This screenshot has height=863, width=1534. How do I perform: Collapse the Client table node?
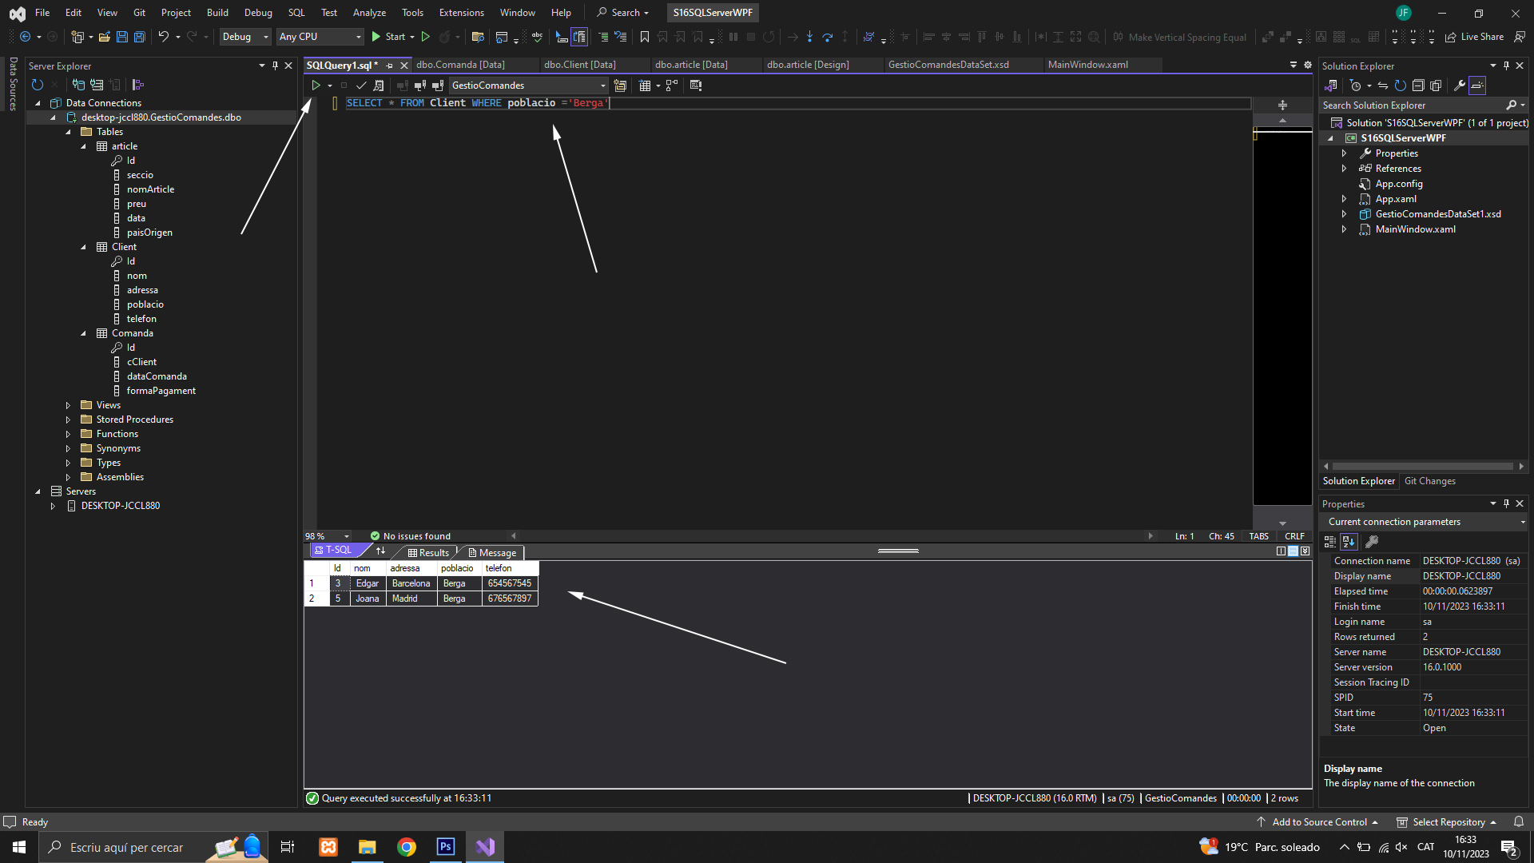[83, 247]
